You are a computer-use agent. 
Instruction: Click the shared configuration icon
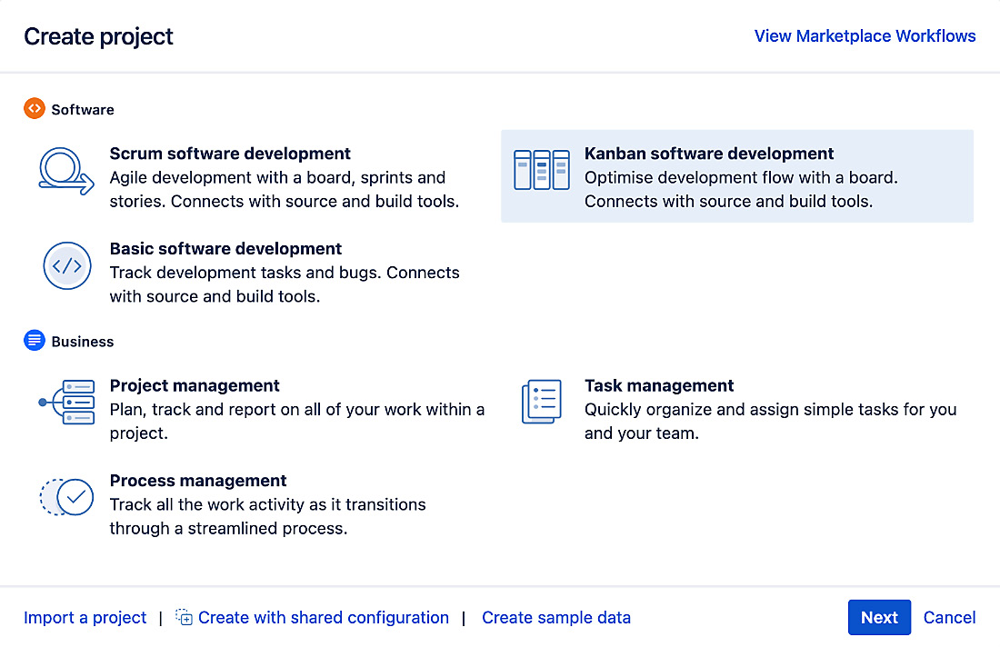tap(183, 617)
